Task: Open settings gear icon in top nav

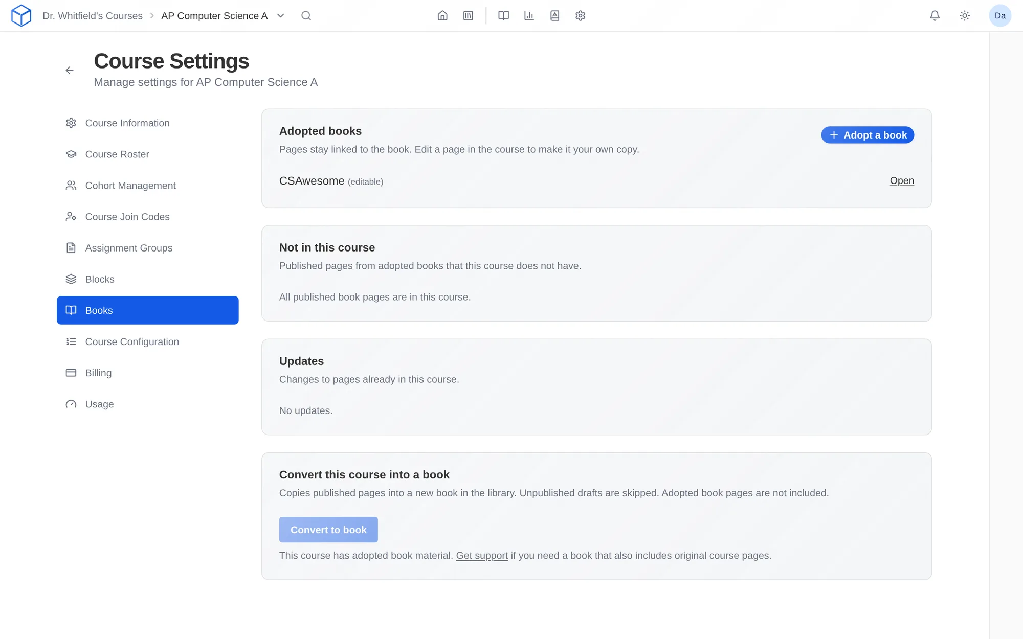Action: click(580, 16)
